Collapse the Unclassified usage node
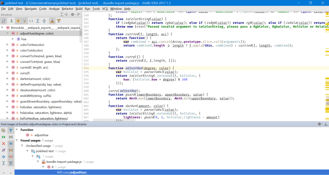This screenshot has width=329, height=175. click(22, 146)
